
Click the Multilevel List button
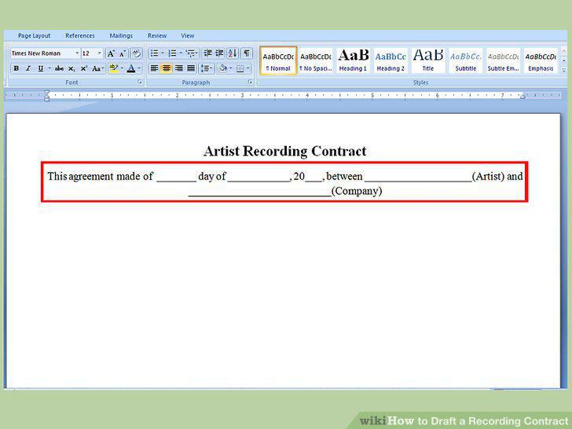pyautogui.click(x=192, y=53)
